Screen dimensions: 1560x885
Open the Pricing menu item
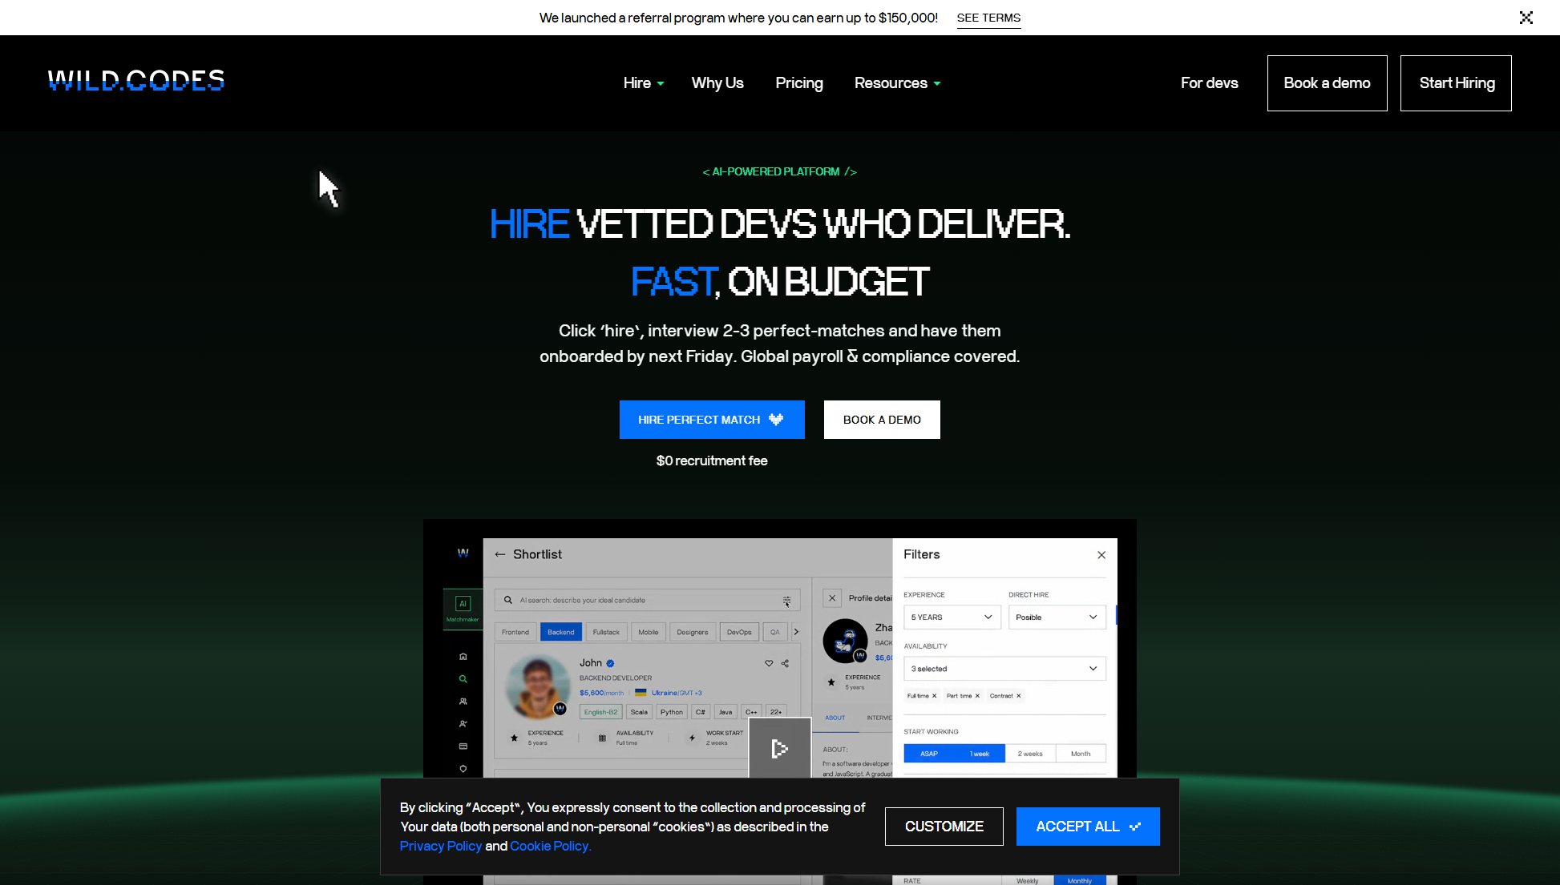(x=798, y=83)
